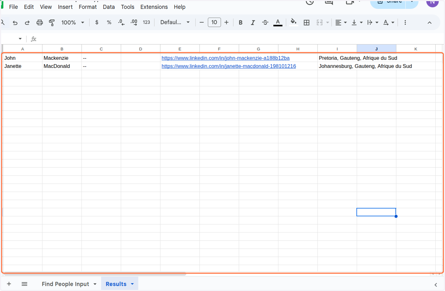Open horizontal align options

point(341,23)
